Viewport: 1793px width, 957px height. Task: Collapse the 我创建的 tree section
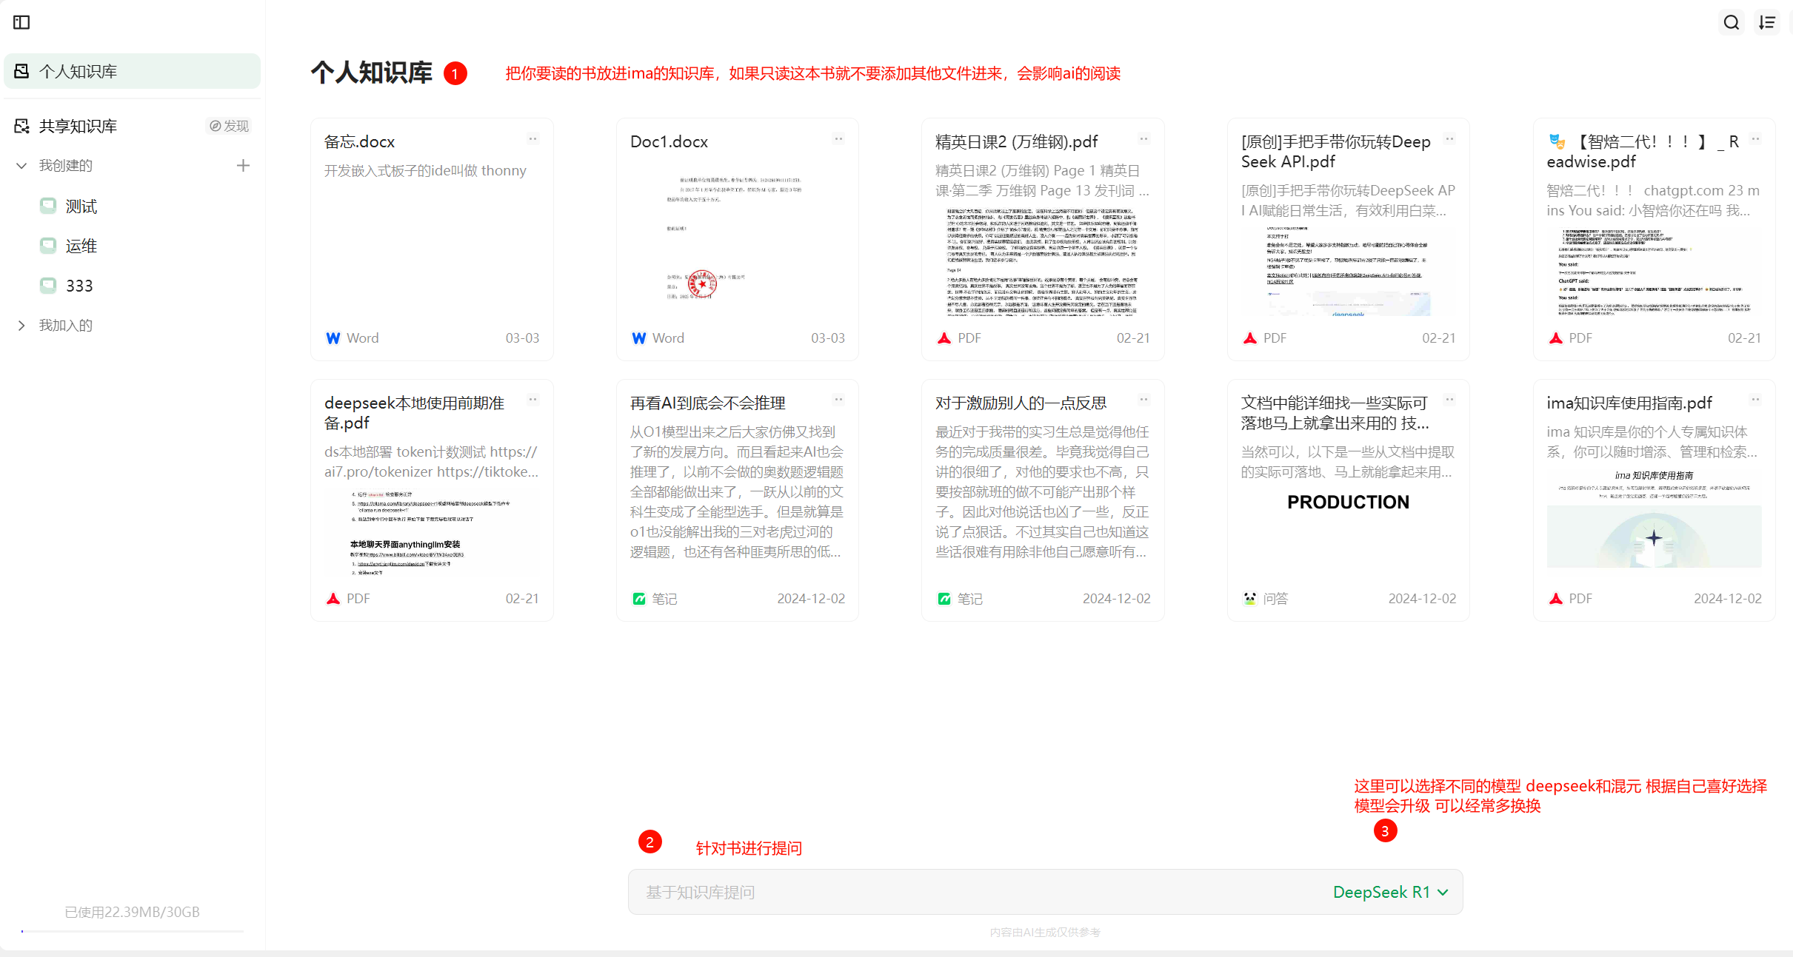21,165
